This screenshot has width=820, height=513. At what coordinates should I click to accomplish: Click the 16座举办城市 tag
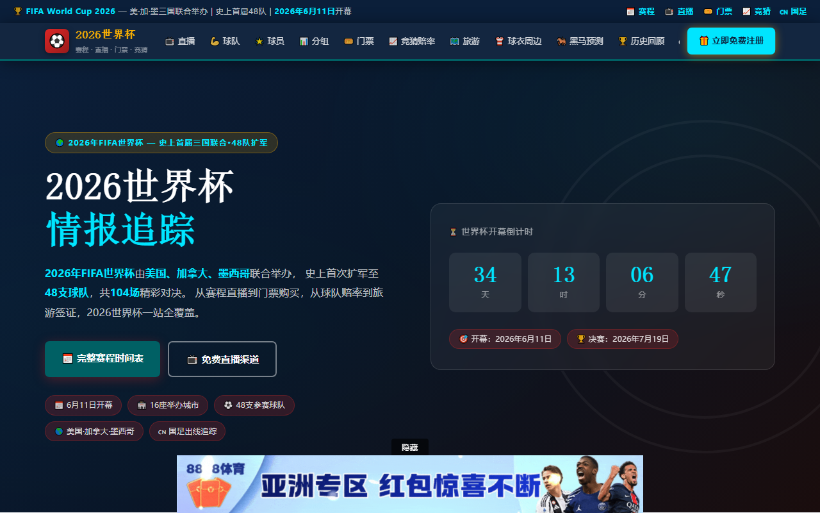point(168,405)
